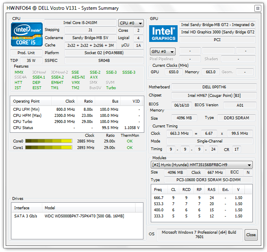
Task: Click the GPU Memory clock value 663.0
Action: point(211,72)
